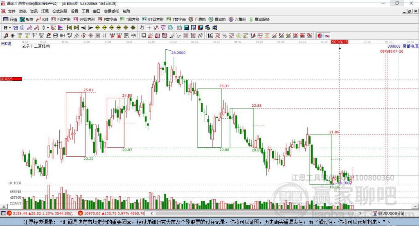Click the 老子十二宫结构 indicator title
The image size is (419, 226).
[x=36, y=46]
